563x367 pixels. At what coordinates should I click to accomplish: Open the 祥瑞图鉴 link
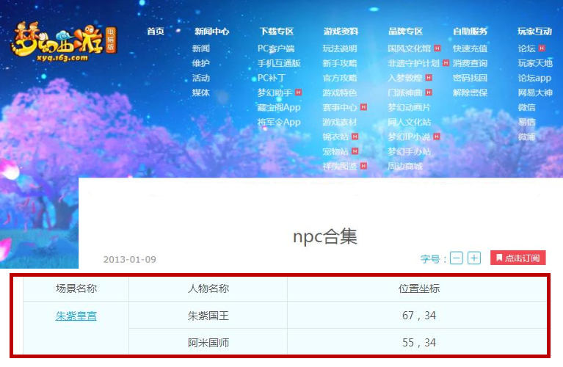[340, 167]
